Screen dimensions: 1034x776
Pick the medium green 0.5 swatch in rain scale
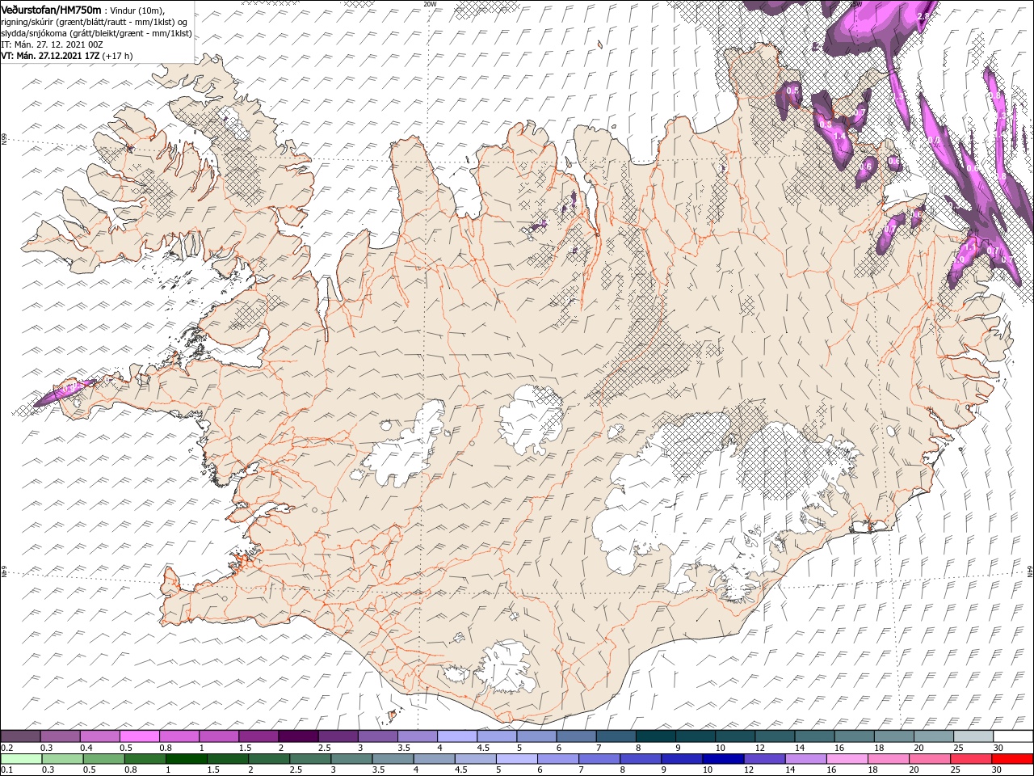[x=103, y=759]
